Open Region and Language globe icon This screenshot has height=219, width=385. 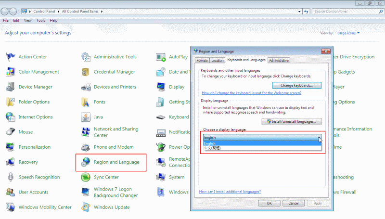point(86,162)
